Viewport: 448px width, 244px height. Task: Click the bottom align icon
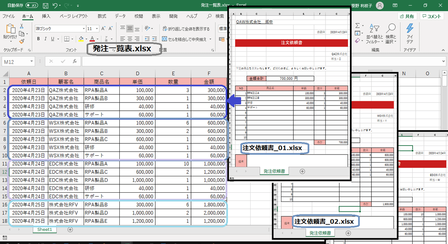click(x=138, y=29)
